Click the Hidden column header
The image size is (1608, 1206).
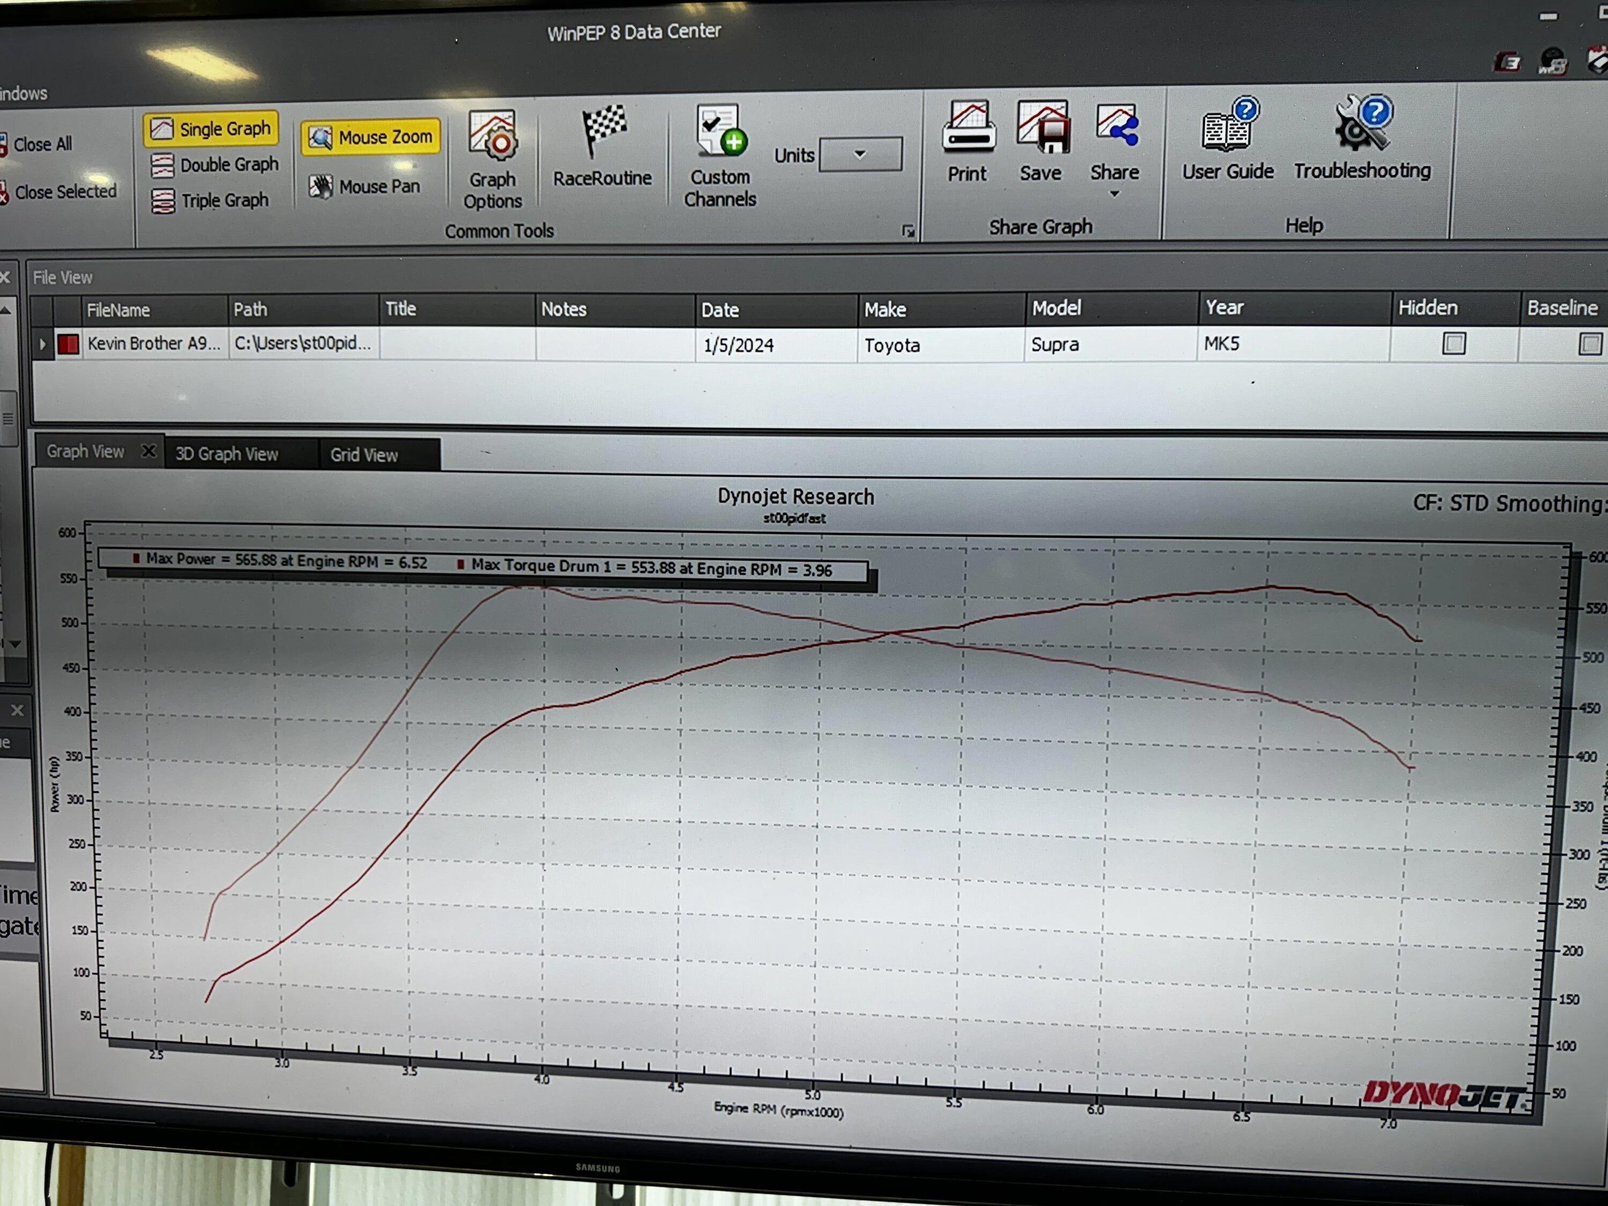coord(1455,308)
